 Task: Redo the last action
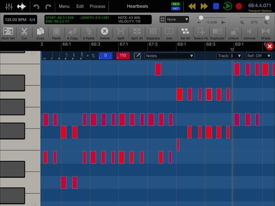[x=48, y=7]
